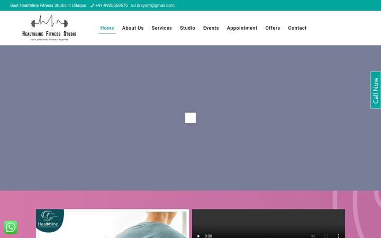Click the phone icon in top bar
The height and width of the screenshot is (238, 381).
point(92,5)
